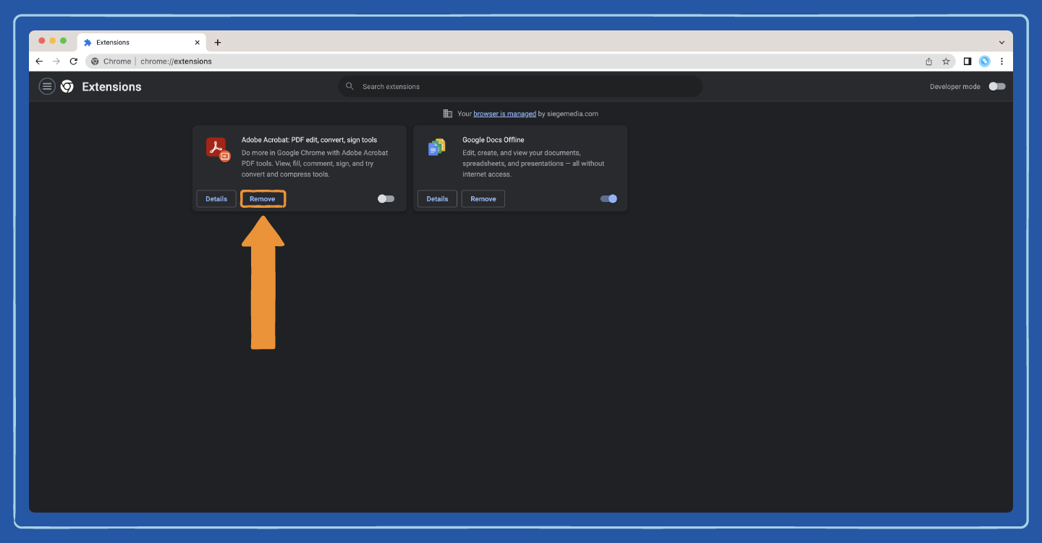Switch to the Extensions browser tab
Image resolution: width=1042 pixels, height=543 pixels.
[130, 42]
